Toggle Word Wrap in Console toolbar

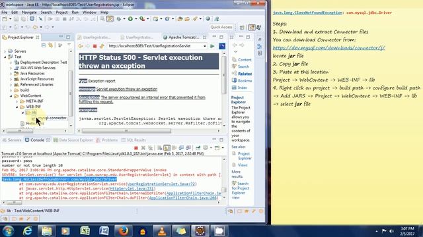click(174, 147)
